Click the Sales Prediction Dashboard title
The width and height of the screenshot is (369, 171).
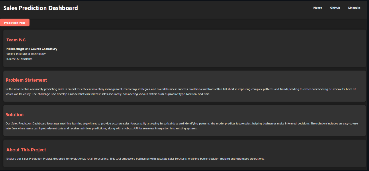pos(41,8)
